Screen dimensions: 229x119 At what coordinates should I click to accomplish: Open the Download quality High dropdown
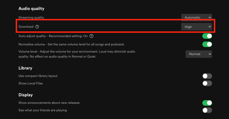(196, 27)
